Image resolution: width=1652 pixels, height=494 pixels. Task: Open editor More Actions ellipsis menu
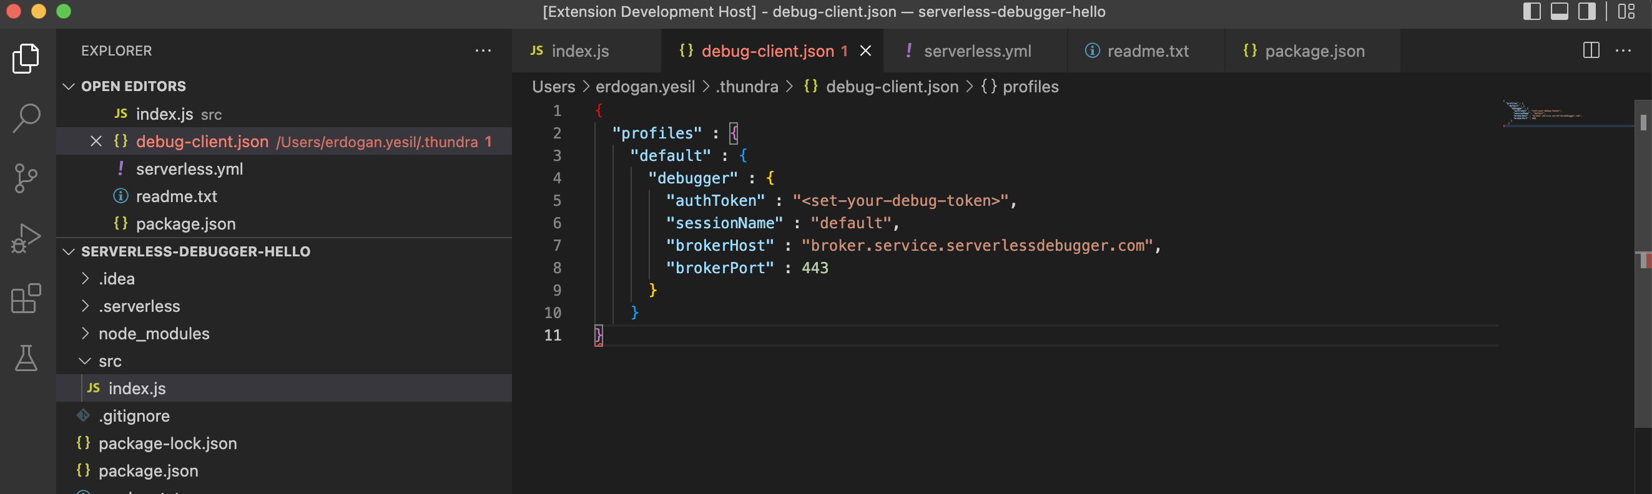(x=1623, y=51)
